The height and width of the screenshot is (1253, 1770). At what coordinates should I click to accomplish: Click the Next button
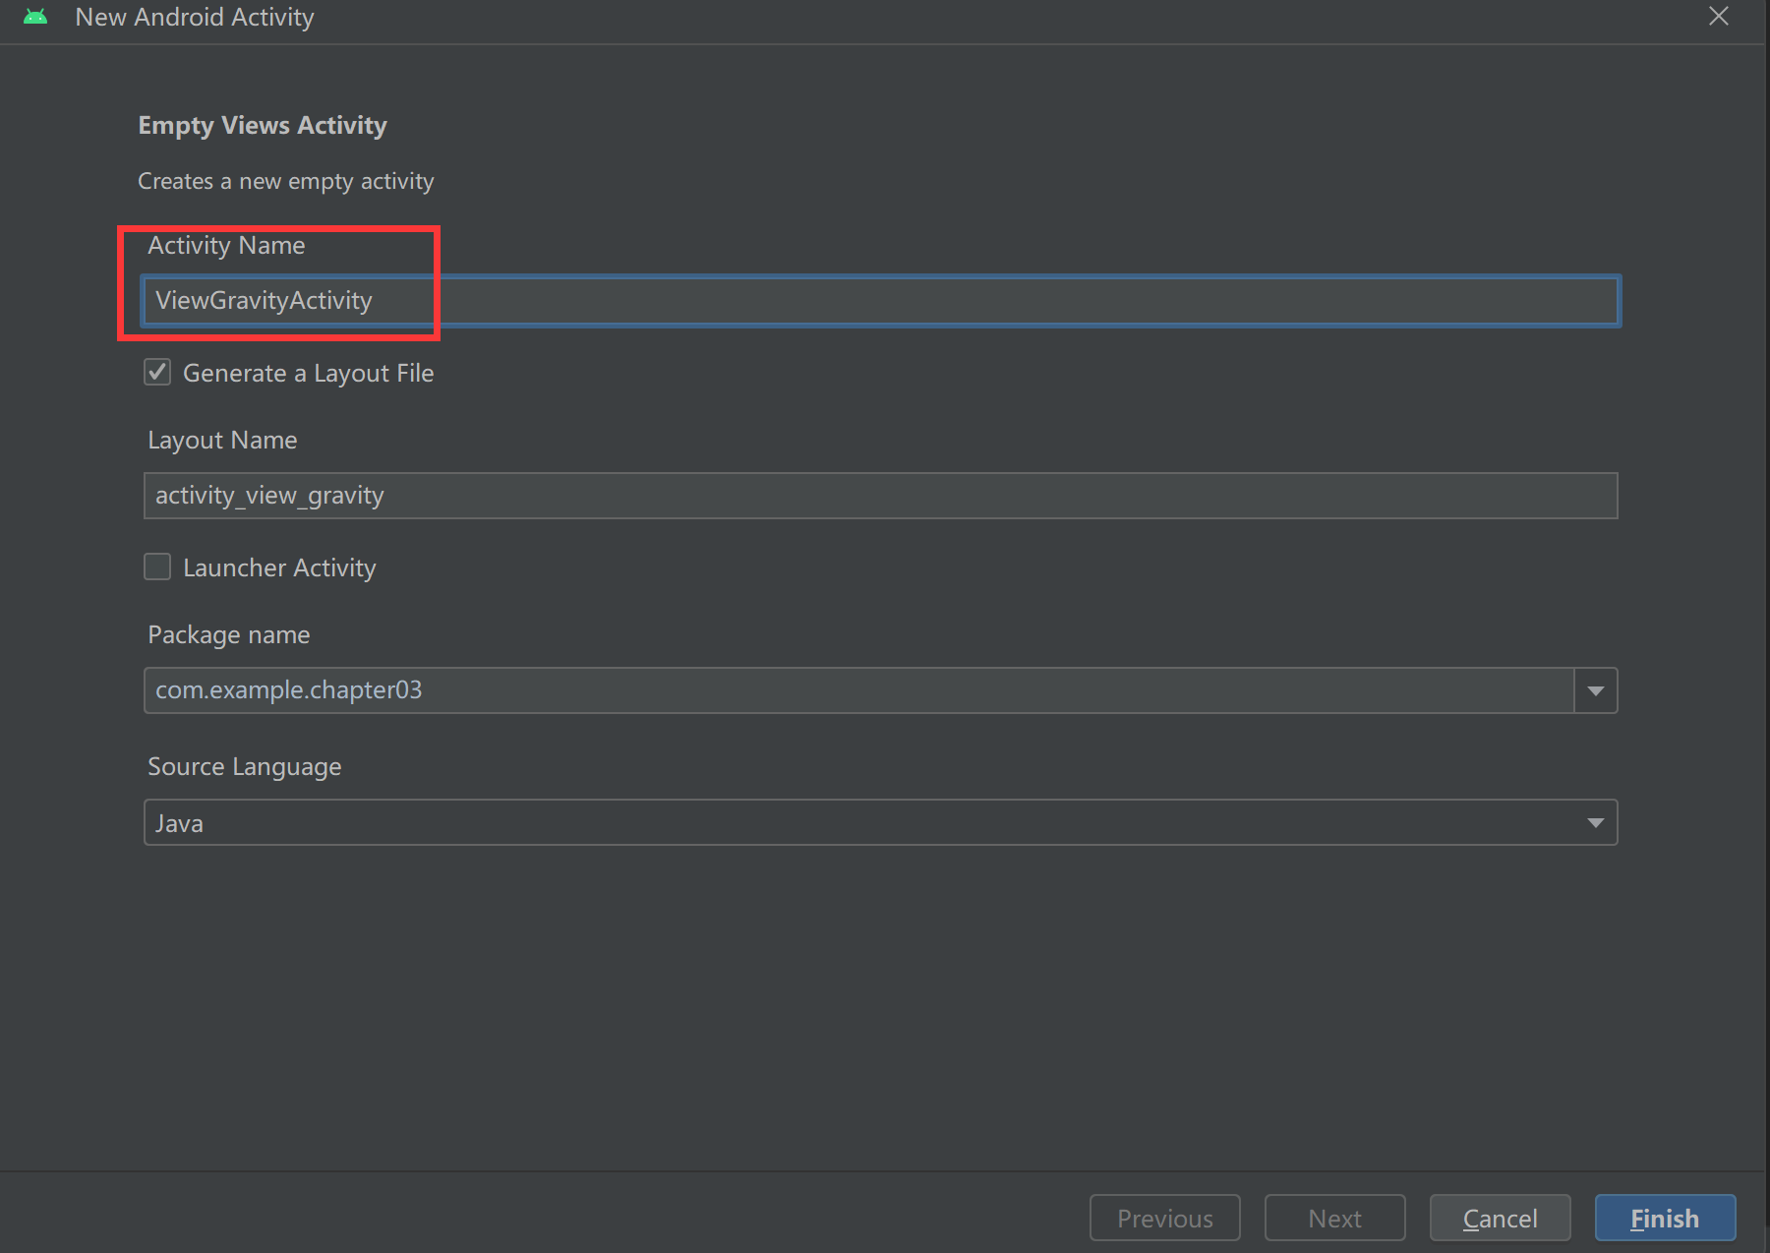pos(1334,1218)
